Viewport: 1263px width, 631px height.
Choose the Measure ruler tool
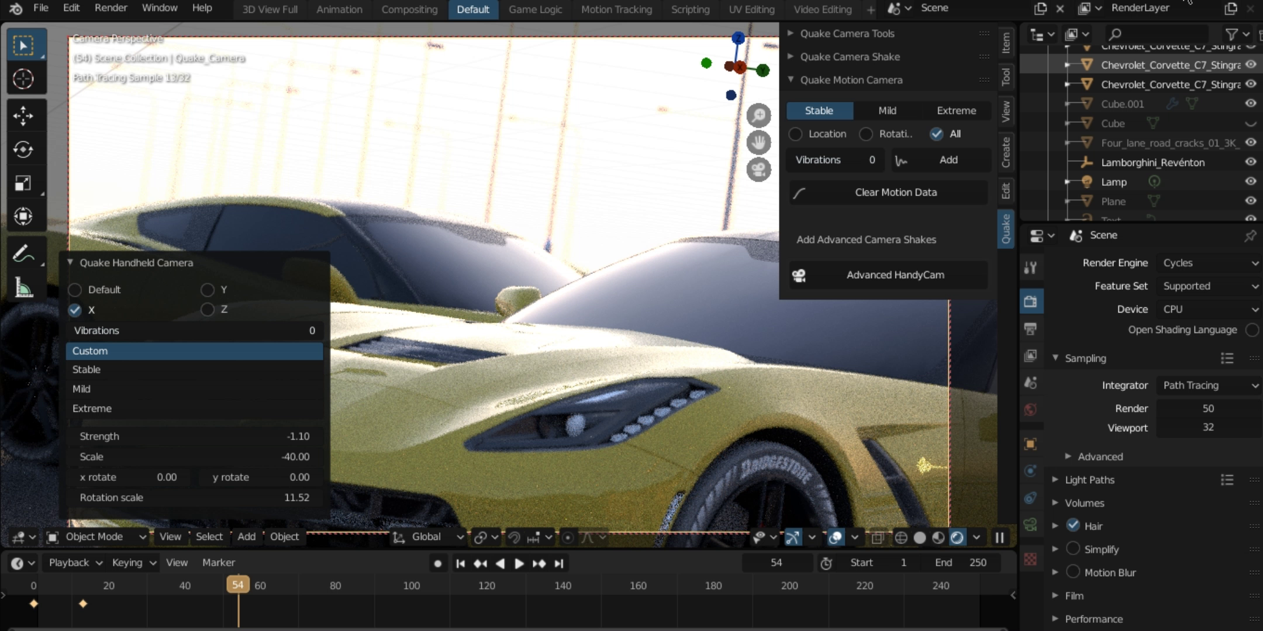pos(23,287)
